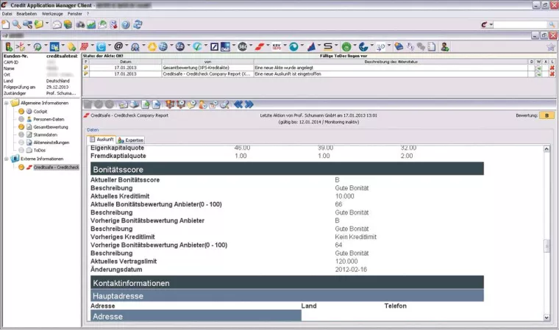Screen dimensions: 559x330
Task: Click the double right arrow navigation icon
Action: (x=249, y=104)
